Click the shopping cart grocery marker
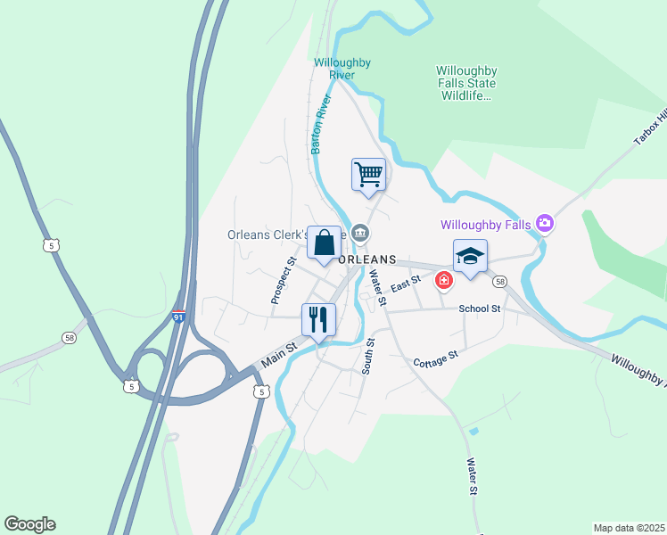Screen dimensions: 667x535 pos(368,177)
